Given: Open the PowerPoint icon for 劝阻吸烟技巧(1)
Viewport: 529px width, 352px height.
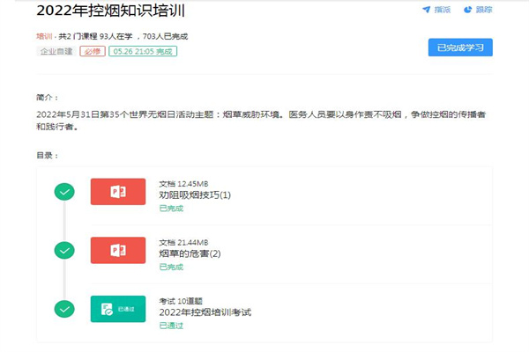Looking at the screenshot, I should (x=118, y=192).
